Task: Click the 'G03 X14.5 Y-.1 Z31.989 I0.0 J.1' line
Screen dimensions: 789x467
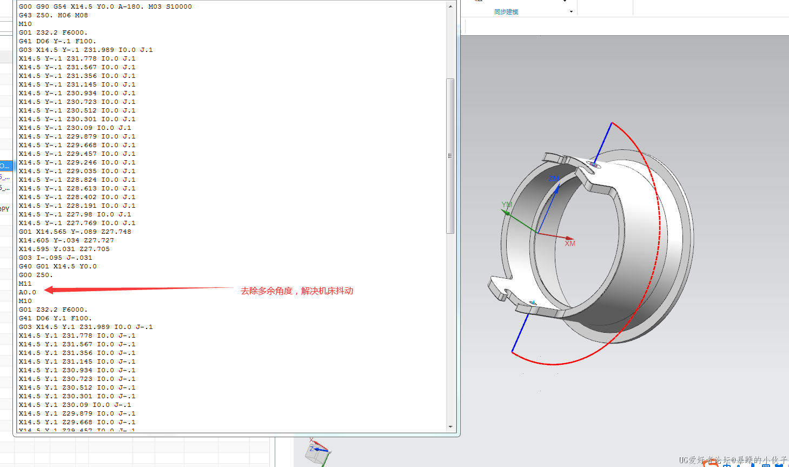Action: 86,50
